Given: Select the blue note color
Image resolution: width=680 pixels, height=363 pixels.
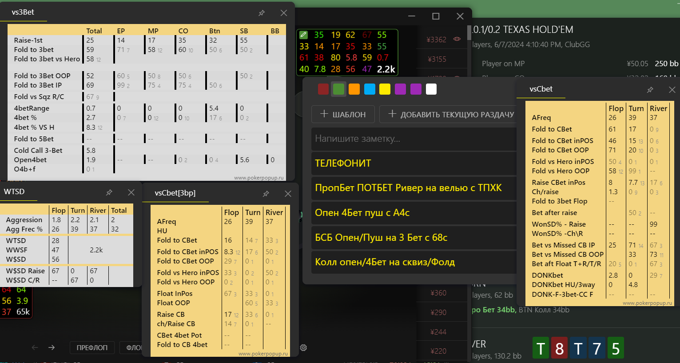Looking at the screenshot, I should pos(370,89).
